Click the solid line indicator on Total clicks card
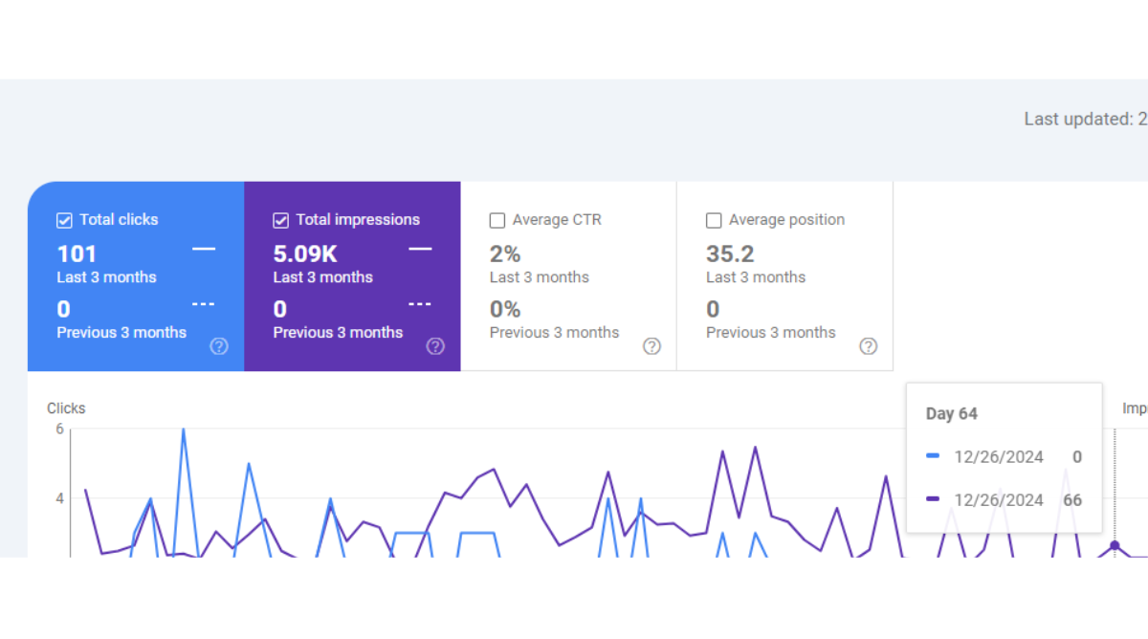 pos(204,249)
